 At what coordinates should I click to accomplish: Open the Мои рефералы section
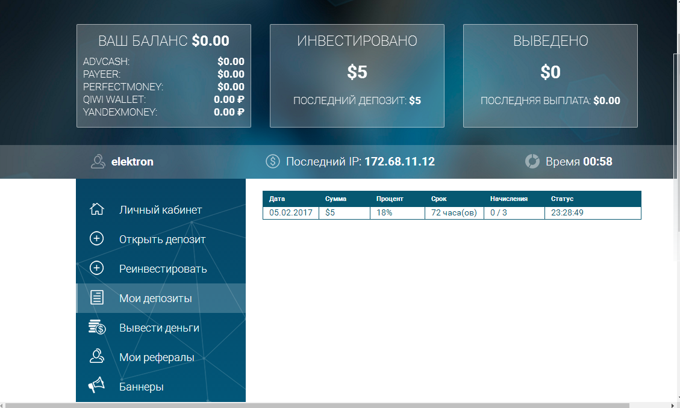pyautogui.click(x=157, y=357)
